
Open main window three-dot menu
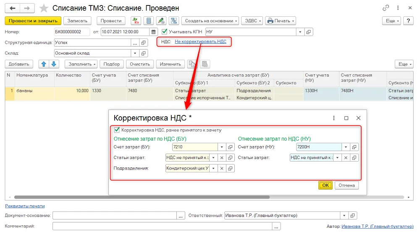[x=398, y=8]
